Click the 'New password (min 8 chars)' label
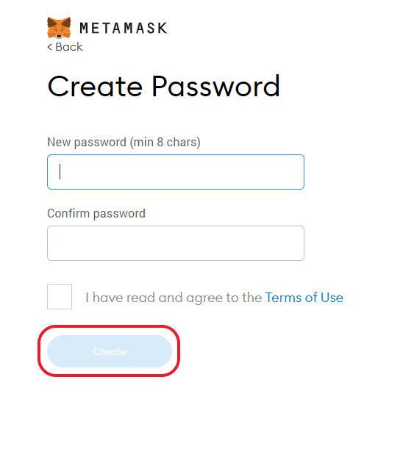The width and height of the screenshot is (414, 463). pyautogui.click(x=124, y=143)
